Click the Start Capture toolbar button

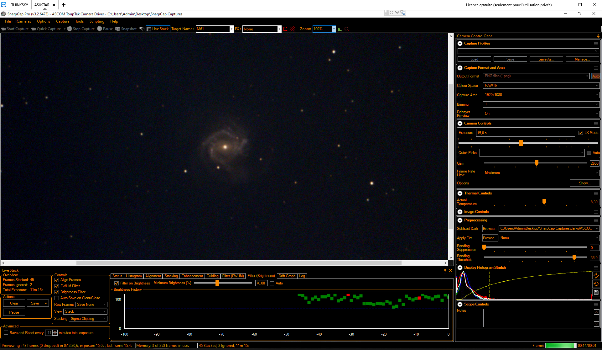coord(15,29)
